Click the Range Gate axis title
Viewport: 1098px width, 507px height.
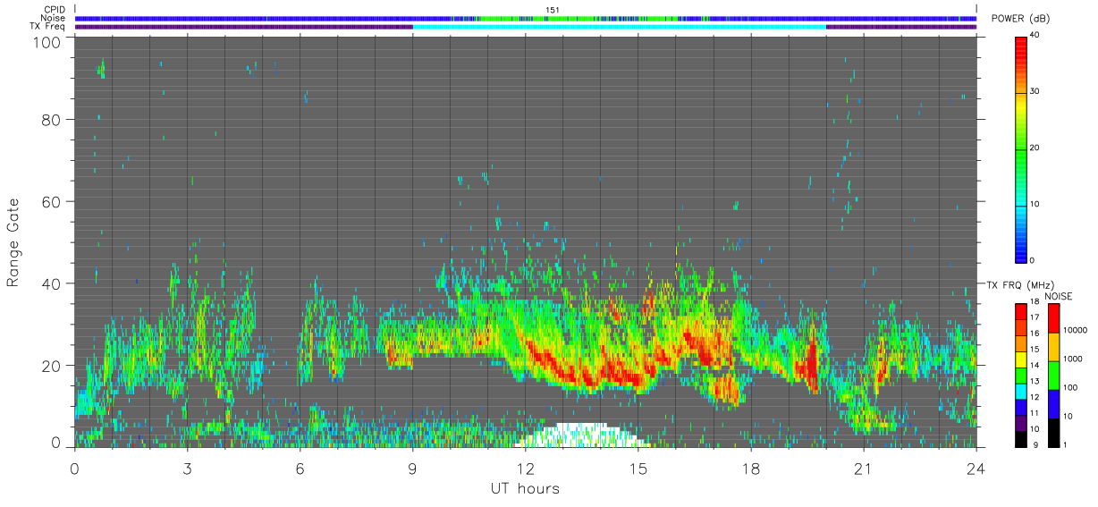tap(13, 242)
